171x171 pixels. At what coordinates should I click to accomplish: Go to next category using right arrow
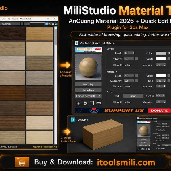[28, 24]
